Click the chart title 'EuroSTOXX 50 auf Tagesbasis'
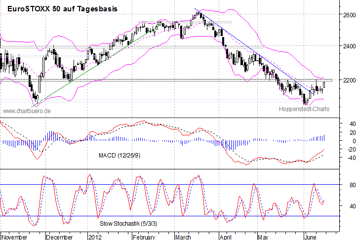357x240 pixels. pos(62,9)
